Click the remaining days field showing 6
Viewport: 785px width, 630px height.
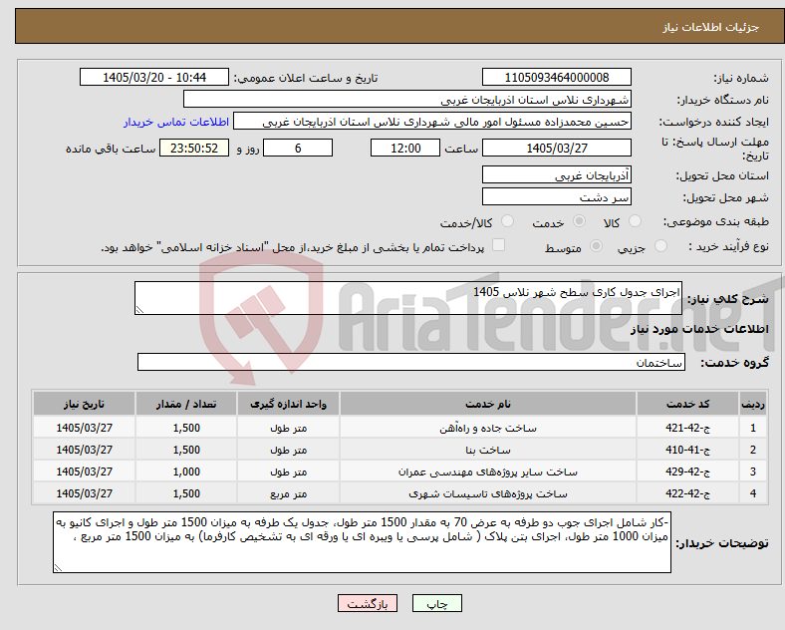pos(298,149)
